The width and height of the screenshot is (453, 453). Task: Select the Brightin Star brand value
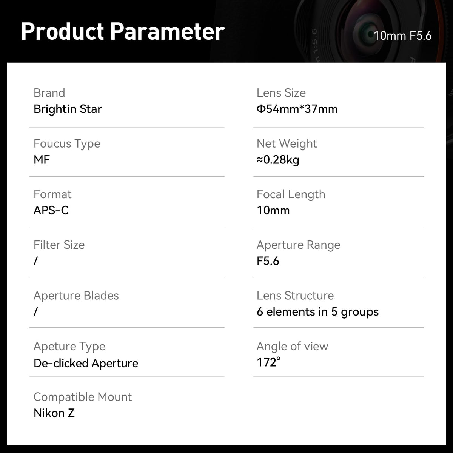pyautogui.click(x=68, y=109)
